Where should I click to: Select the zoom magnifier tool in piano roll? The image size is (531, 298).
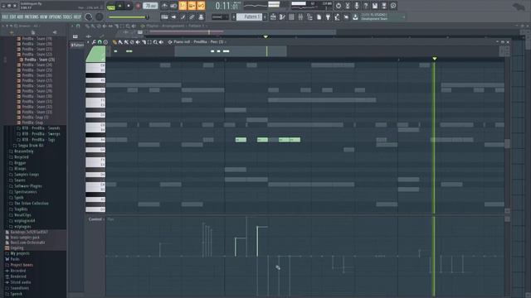click(155, 42)
